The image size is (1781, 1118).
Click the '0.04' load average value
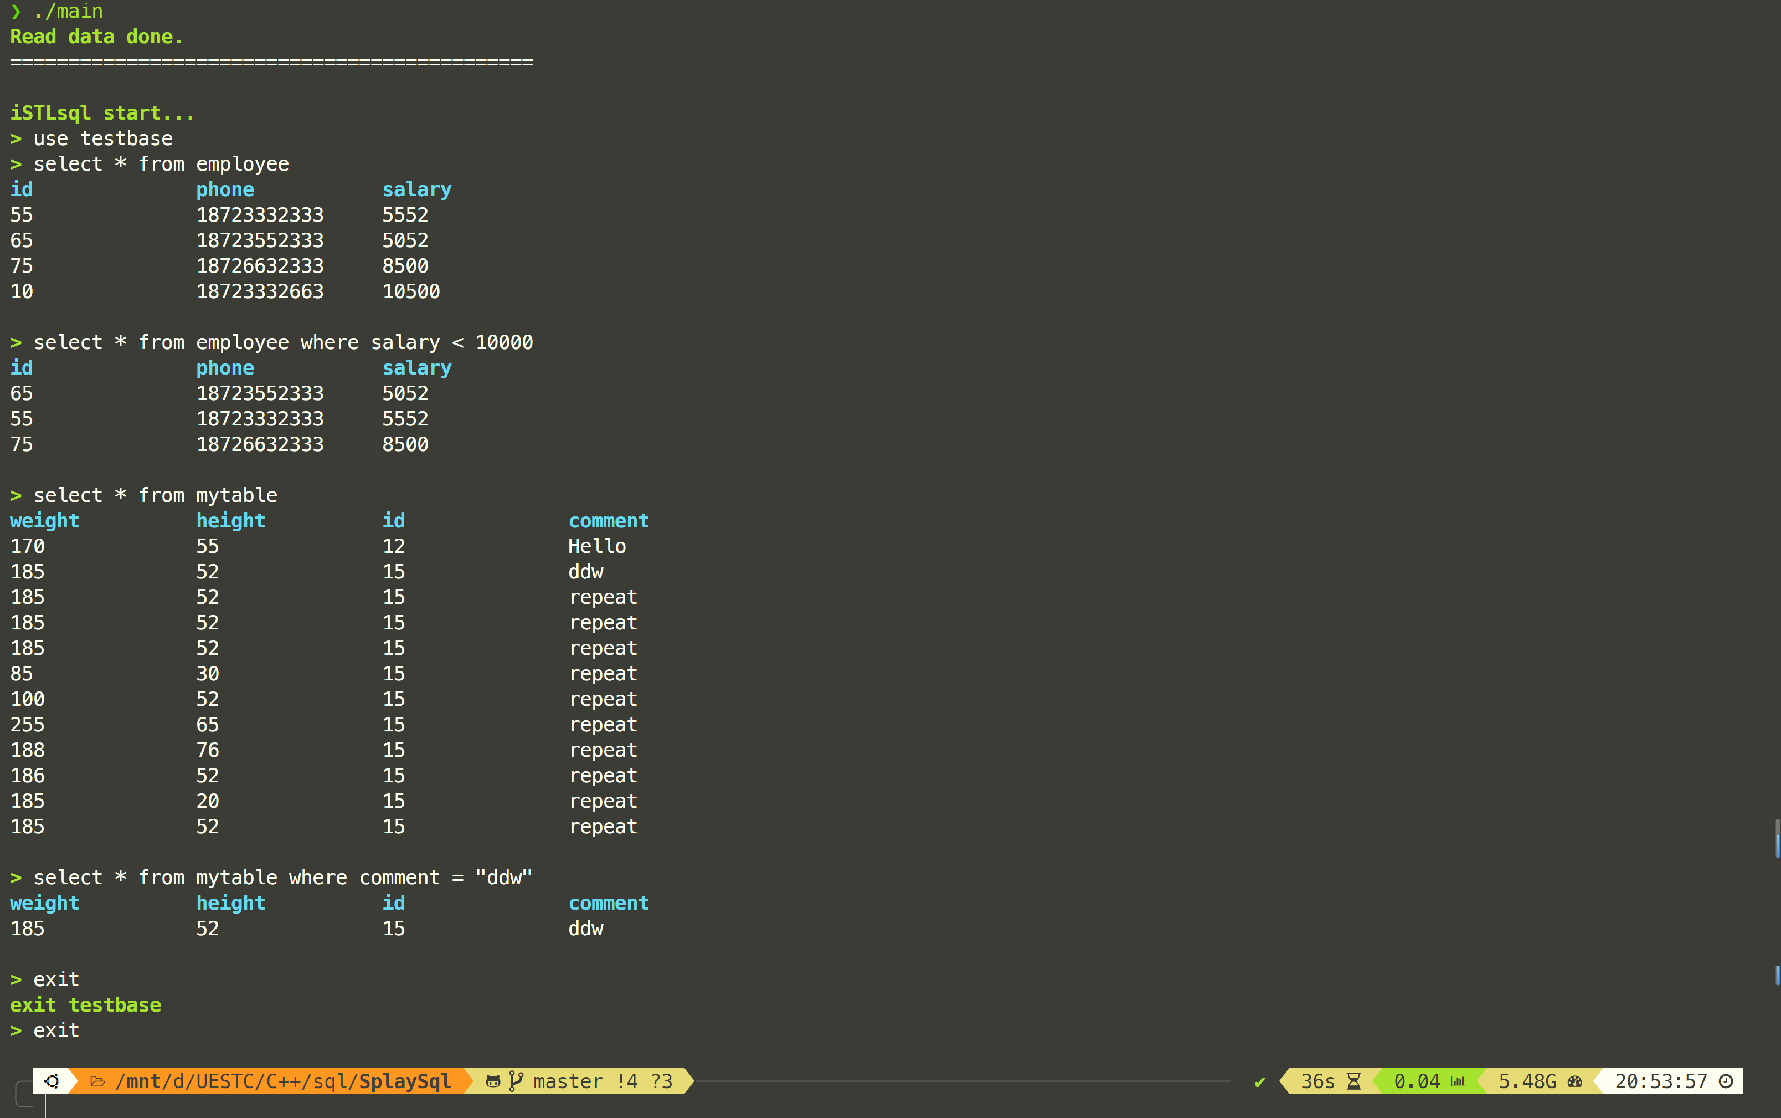point(1417,1082)
